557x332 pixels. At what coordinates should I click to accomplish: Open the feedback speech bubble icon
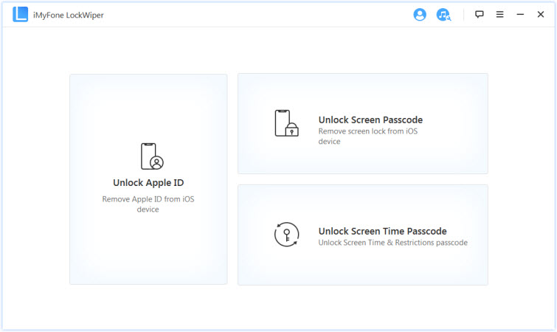click(480, 15)
